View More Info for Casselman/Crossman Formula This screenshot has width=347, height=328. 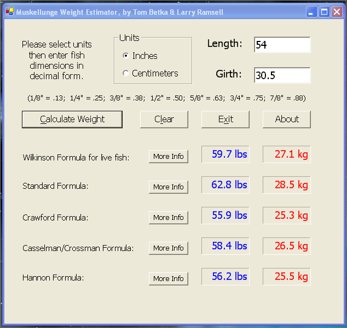tap(169, 248)
